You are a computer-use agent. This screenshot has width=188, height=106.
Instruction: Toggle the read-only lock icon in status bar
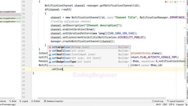point(186,105)
